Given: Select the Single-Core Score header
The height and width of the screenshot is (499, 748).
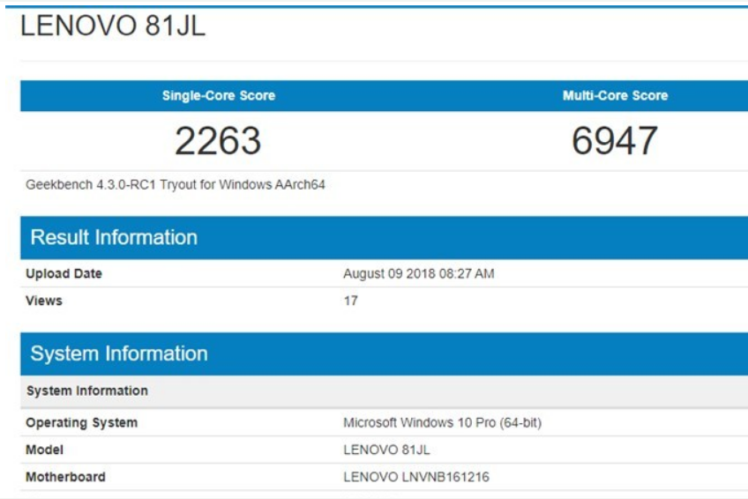Looking at the screenshot, I should (219, 95).
